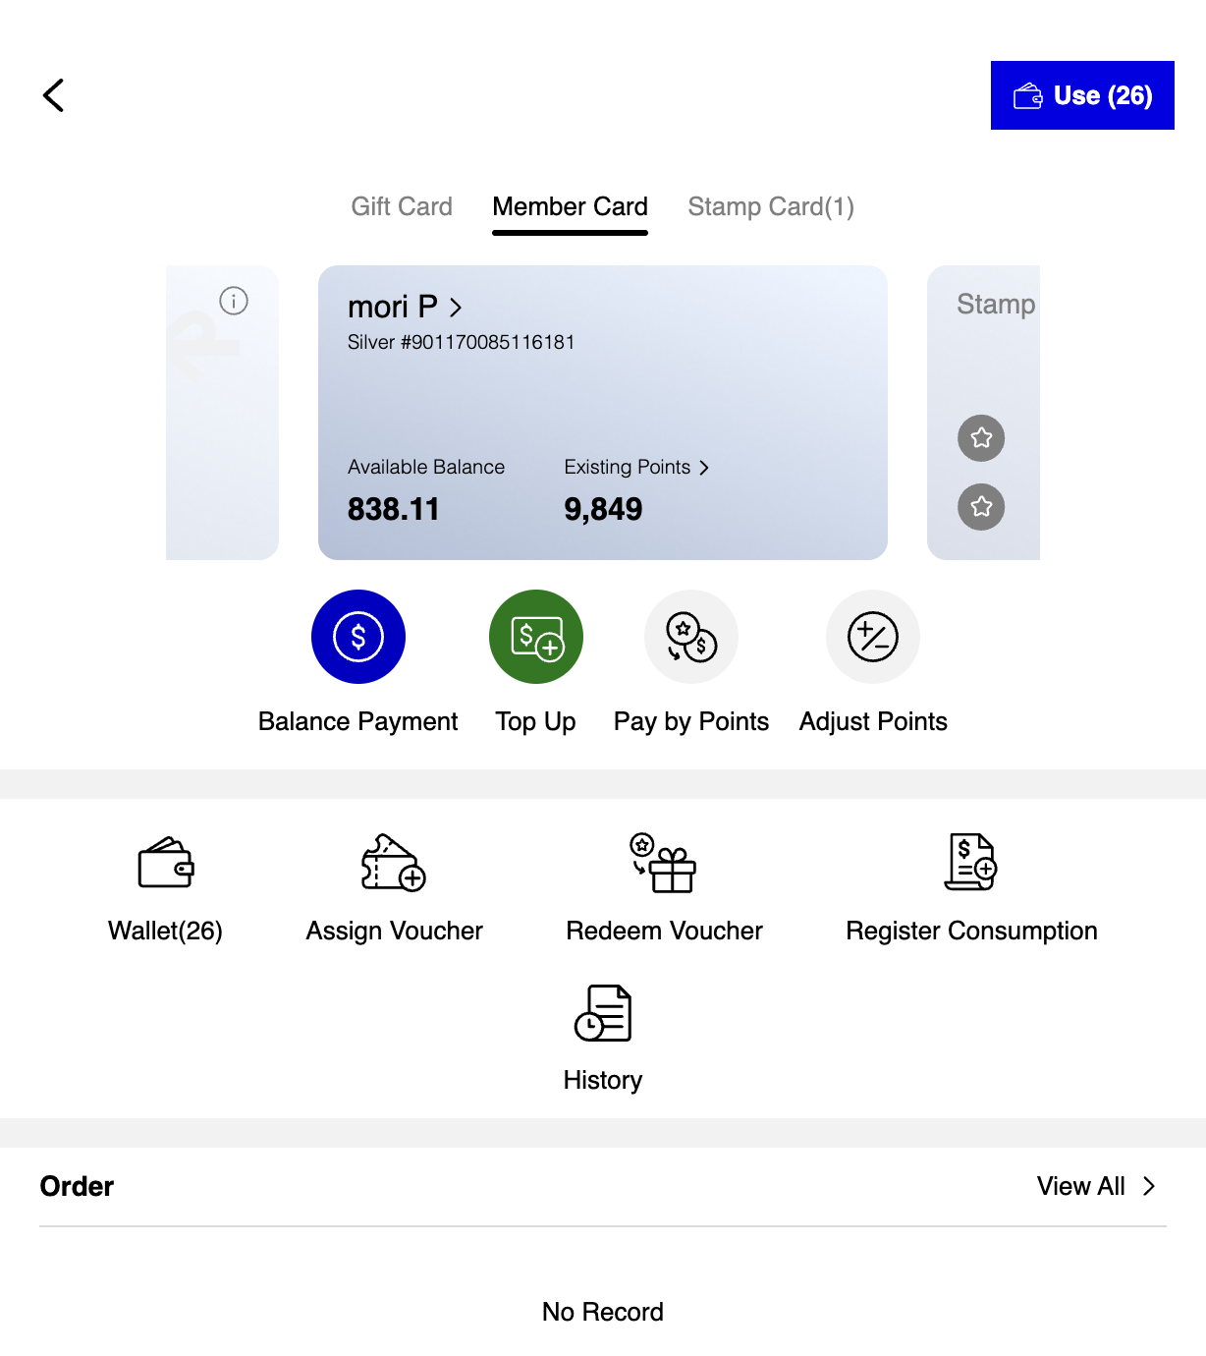
Task: Open the Register Consumption icon
Action: (x=971, y=863)
